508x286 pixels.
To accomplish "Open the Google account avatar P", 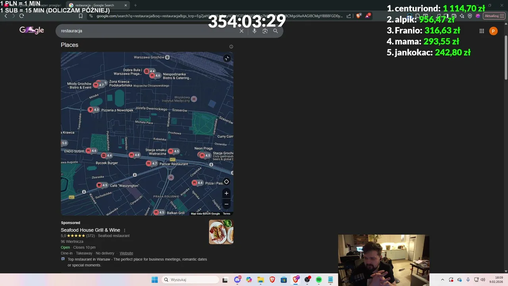I will [x=493, y=31].
